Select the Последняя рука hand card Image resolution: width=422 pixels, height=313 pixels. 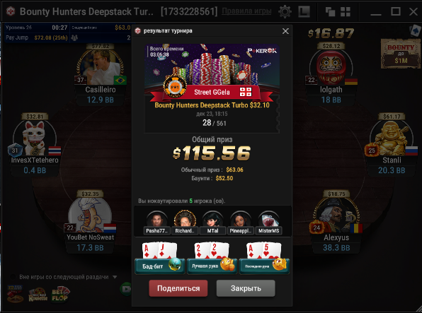tap(264, 258)
